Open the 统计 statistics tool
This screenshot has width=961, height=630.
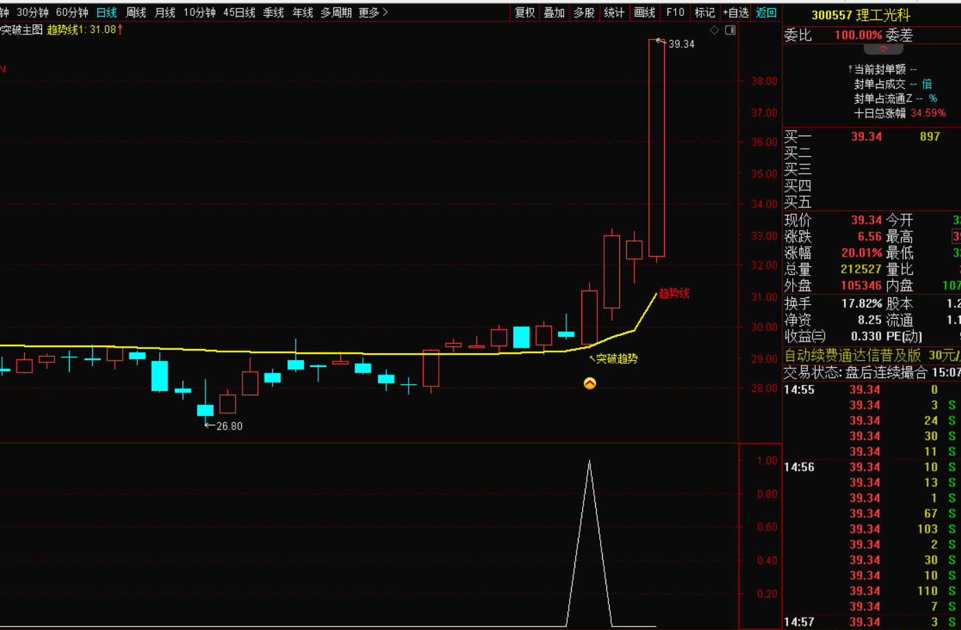pyautogui.click(x=614, y=12)
